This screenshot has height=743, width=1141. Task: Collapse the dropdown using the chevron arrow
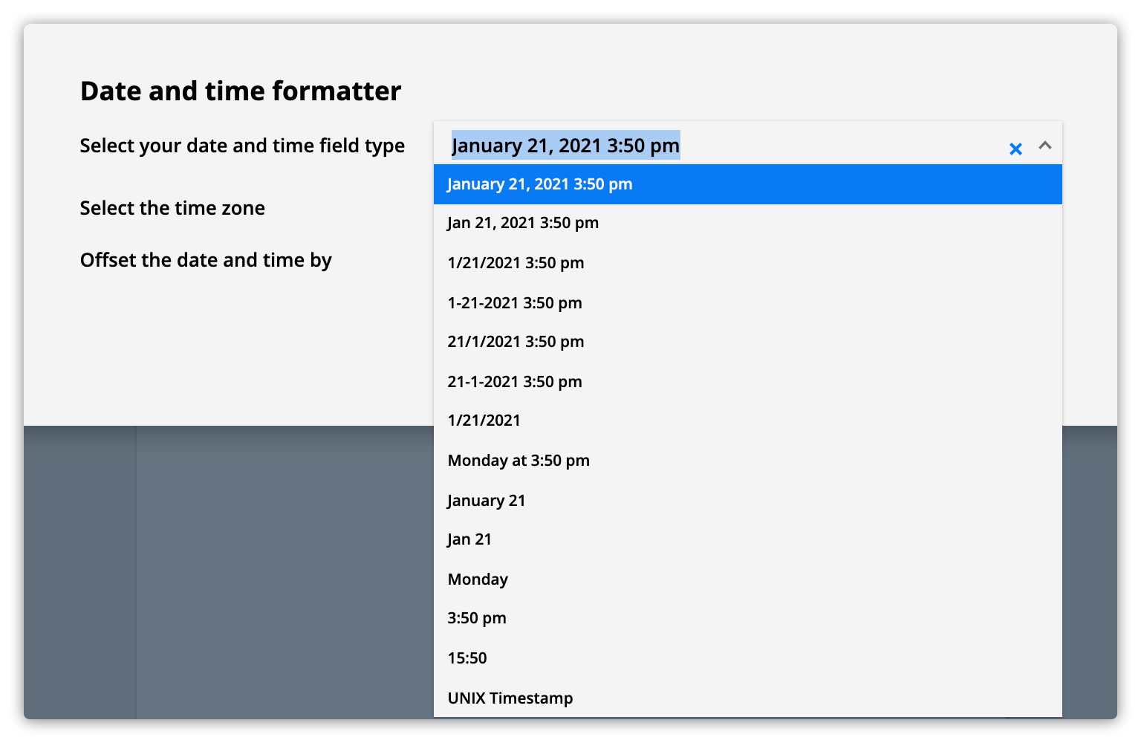click(x=1044, y=146)
